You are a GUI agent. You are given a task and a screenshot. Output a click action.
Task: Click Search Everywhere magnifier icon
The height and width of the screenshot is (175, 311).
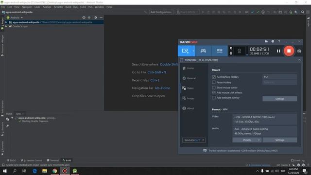303,12
